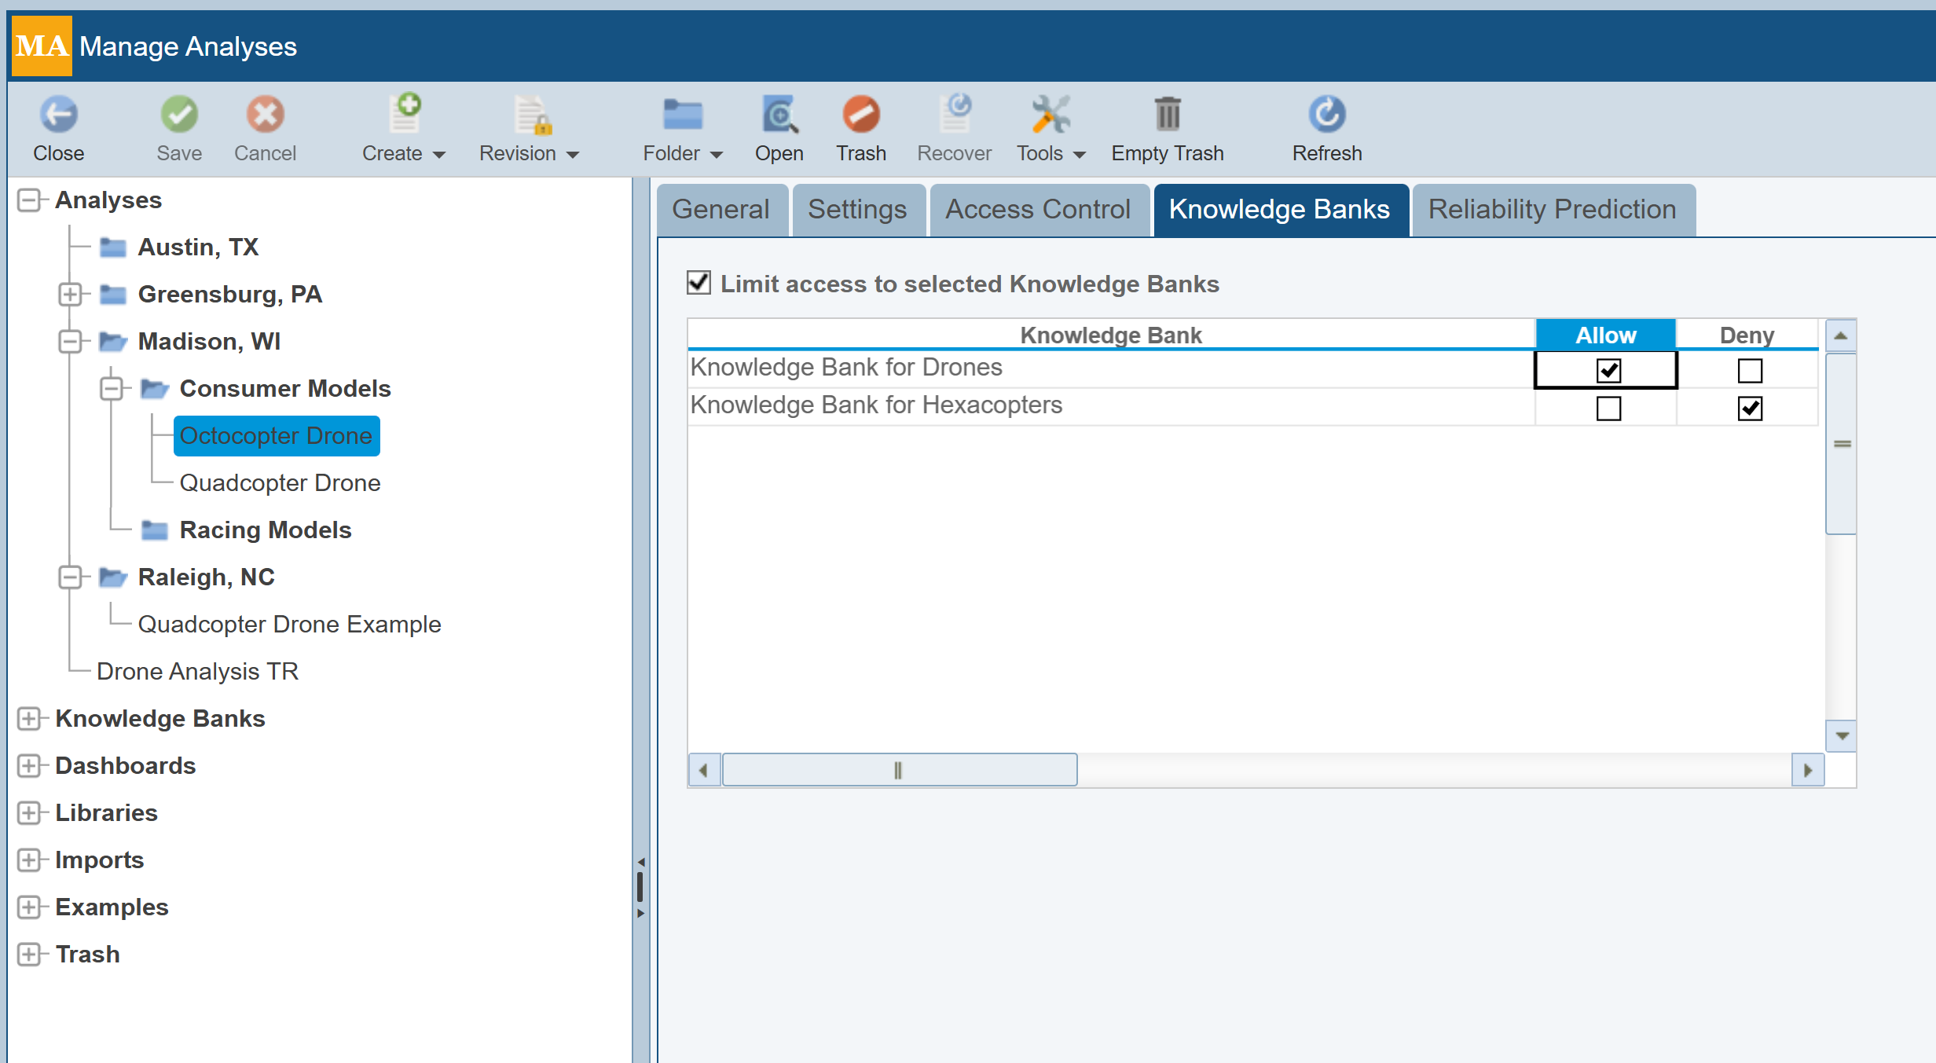Open the Reliability Prediction tab
The height and width of the screenshot is (1063, 1936).
(x=1552, y=210)
